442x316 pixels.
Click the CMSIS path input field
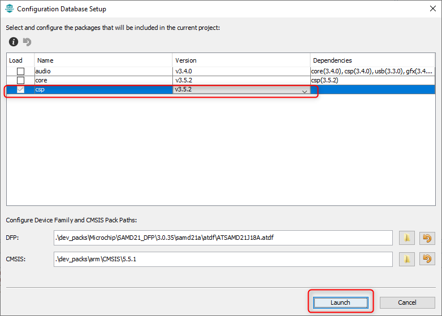(223, 259)
